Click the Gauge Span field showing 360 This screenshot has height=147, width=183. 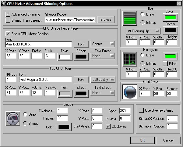point(125,111)
